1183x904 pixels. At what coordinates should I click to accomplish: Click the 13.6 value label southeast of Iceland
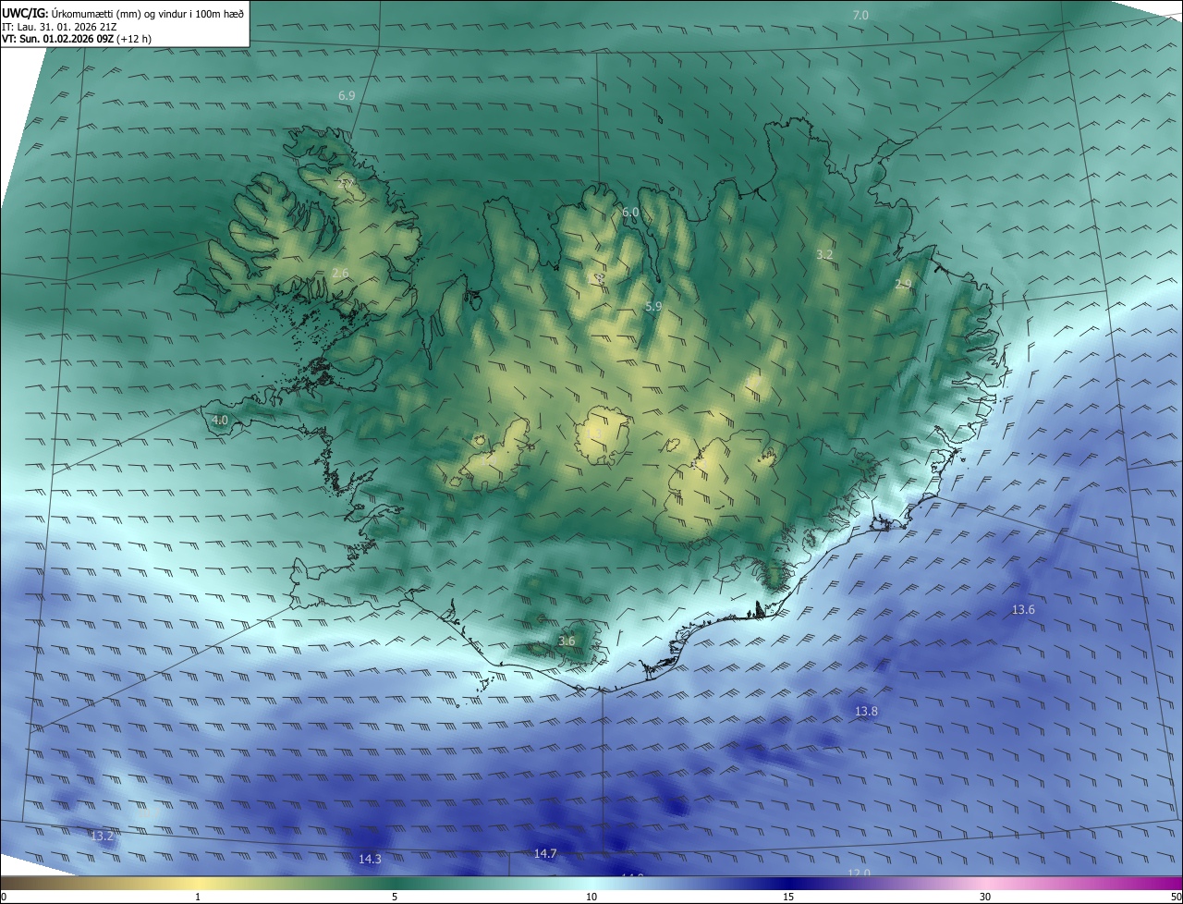[1023, 610]
